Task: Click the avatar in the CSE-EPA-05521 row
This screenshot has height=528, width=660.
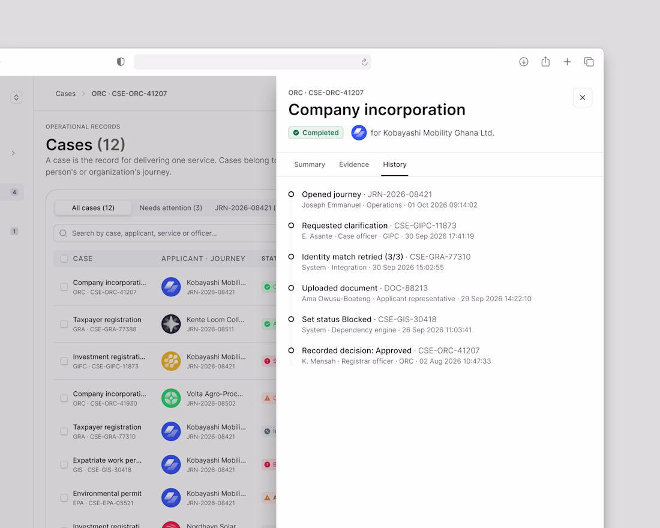Action: (171, 497)
